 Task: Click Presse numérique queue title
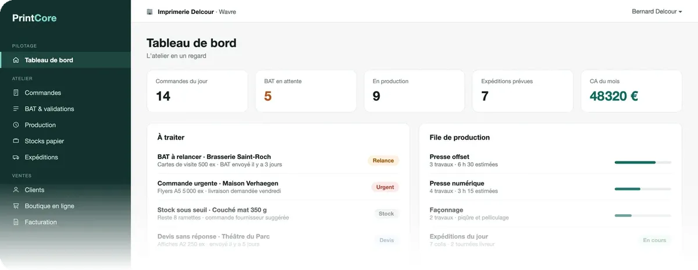tap(457, 183)
